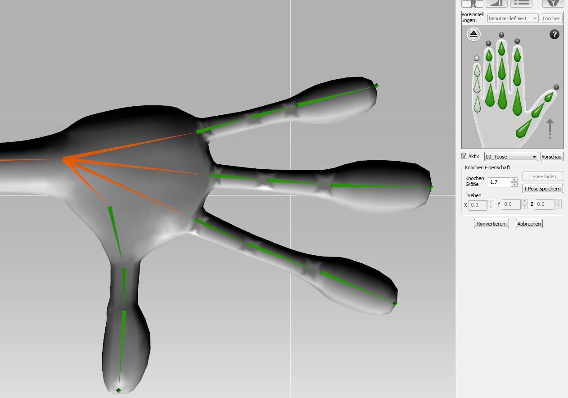Click the T Pose speichern button

click(x=542, y=189)
